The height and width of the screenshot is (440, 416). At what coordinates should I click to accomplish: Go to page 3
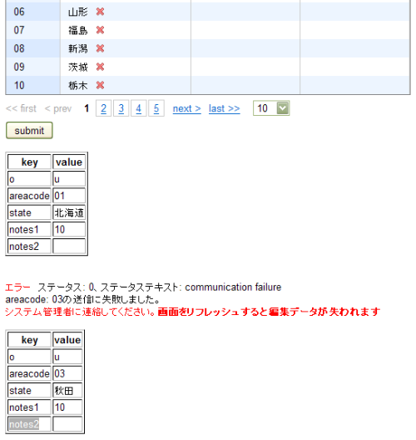[x=121, y=108]
